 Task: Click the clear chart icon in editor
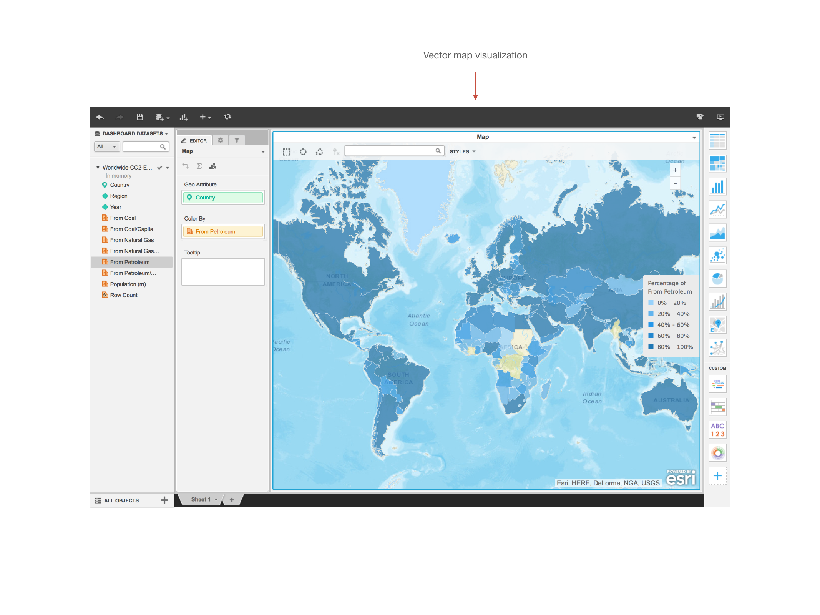tap(213, 166)
